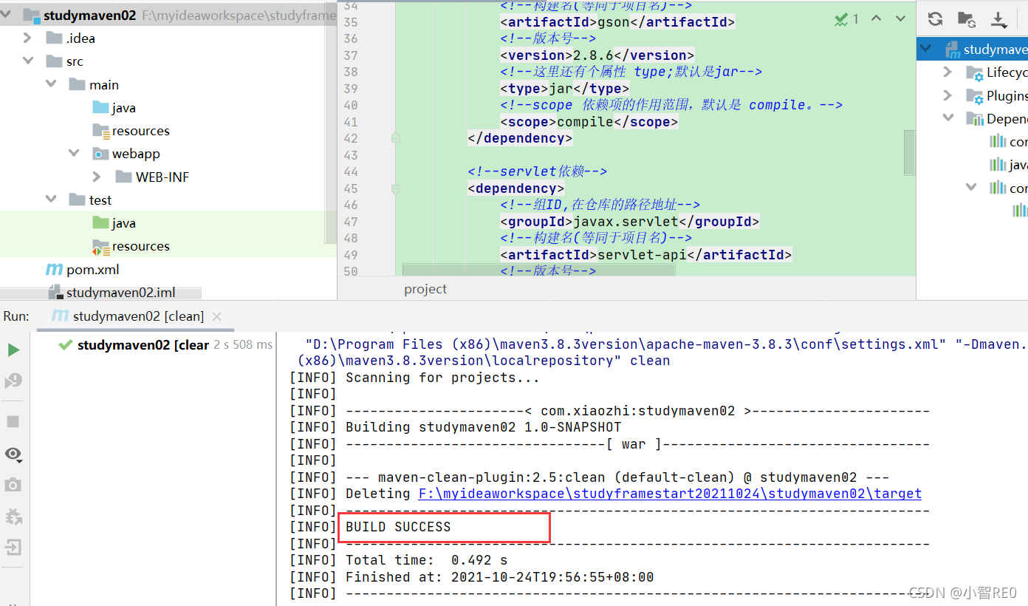Collapse the src folder
1028x606 pixels.
(28, 61)
